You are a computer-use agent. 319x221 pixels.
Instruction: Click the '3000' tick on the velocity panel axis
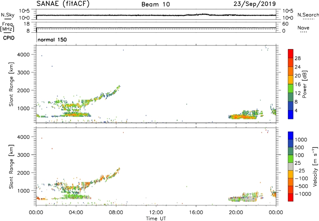coord(24,155)
